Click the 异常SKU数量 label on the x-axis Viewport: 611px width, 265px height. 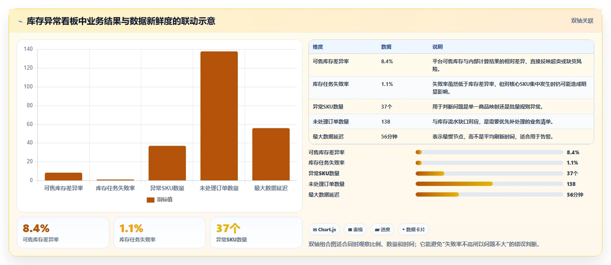point(167,188)
